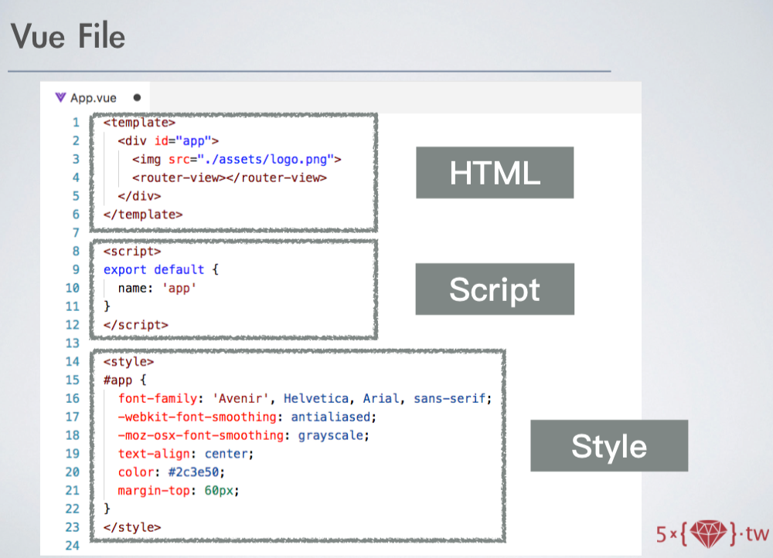
Task: Click the img src="./assets/logo.png" line
Action: pyautogui.click(x=237, y=160)
